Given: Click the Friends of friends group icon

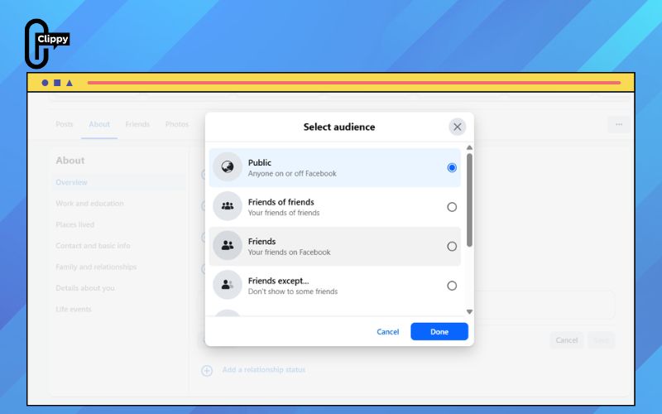Looking at the screenshot, I should coord(228,206).
